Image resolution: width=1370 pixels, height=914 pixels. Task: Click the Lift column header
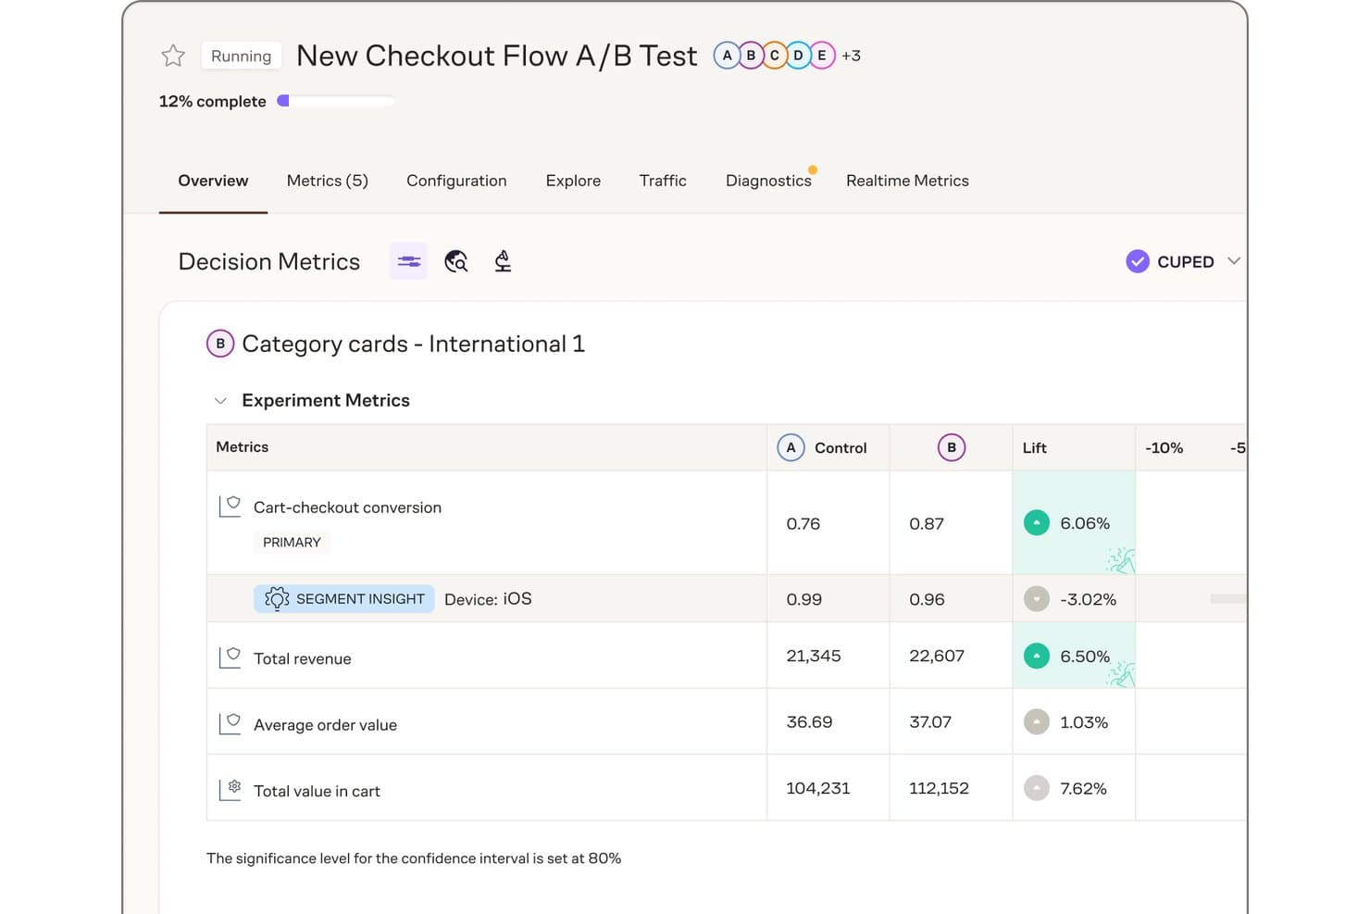click(1035, 448)
